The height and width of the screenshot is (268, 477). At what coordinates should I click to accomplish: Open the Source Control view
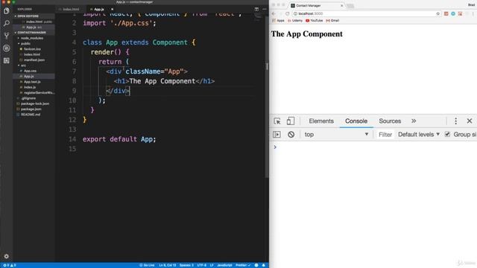[7, 36]
